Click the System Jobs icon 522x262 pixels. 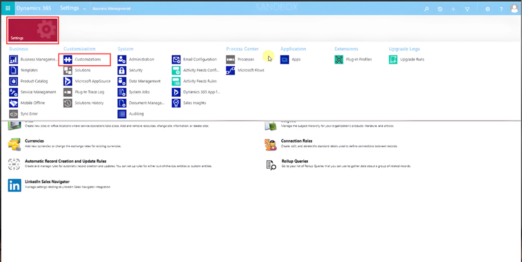(x=122, y=92)
